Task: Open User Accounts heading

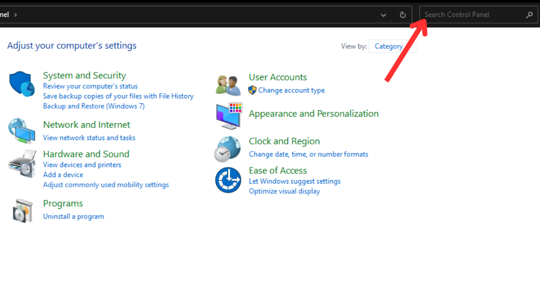Action: click(x=278, y=77)
